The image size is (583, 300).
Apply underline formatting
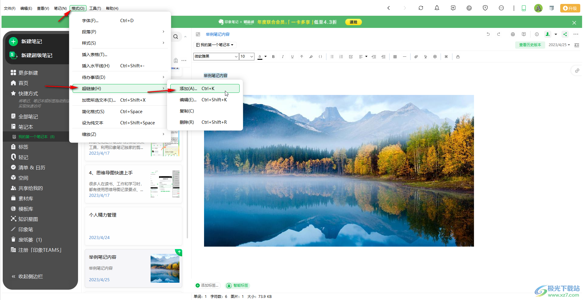point(292,57)
